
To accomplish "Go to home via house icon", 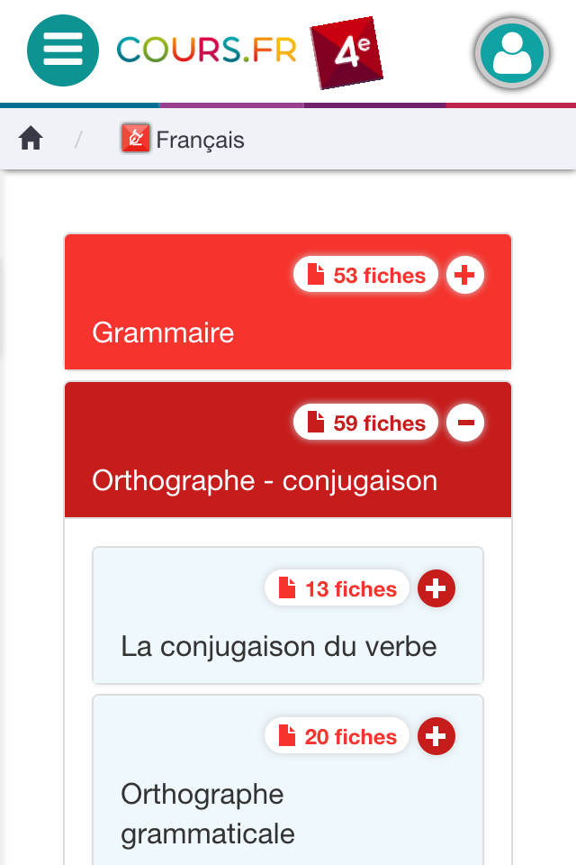I will [x=31, y=139].
